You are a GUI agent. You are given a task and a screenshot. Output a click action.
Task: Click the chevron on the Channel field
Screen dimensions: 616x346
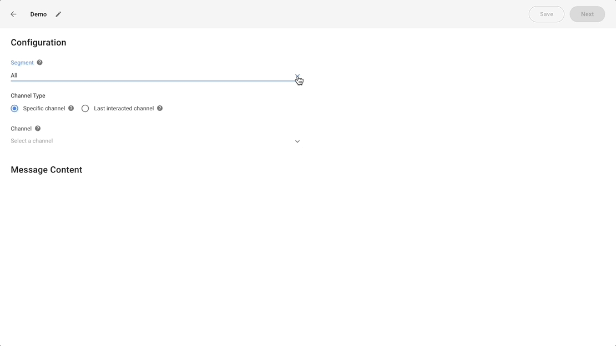(x=297, y=141)
